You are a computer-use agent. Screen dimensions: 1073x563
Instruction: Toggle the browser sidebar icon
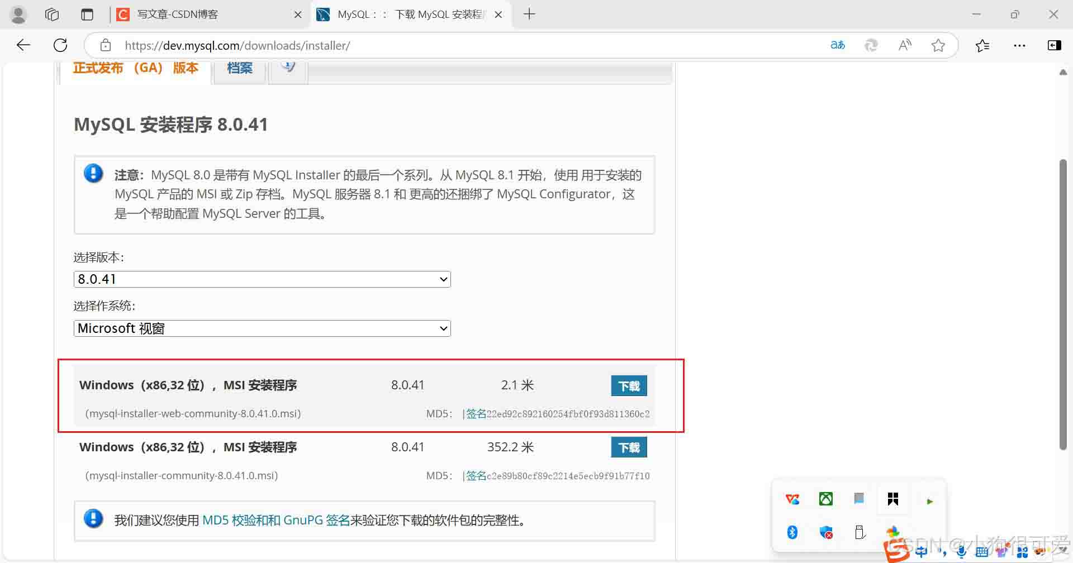[1055, 45]
